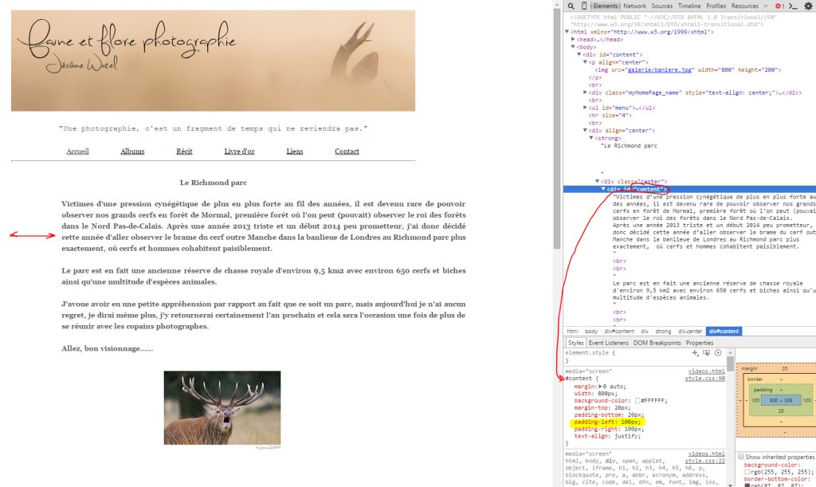Collapse the div align="center" node
This screenshot has height=487, width=816.
(585, 131)
